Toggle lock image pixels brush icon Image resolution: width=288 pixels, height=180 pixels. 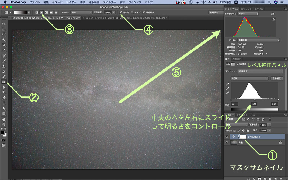point(239,131)
